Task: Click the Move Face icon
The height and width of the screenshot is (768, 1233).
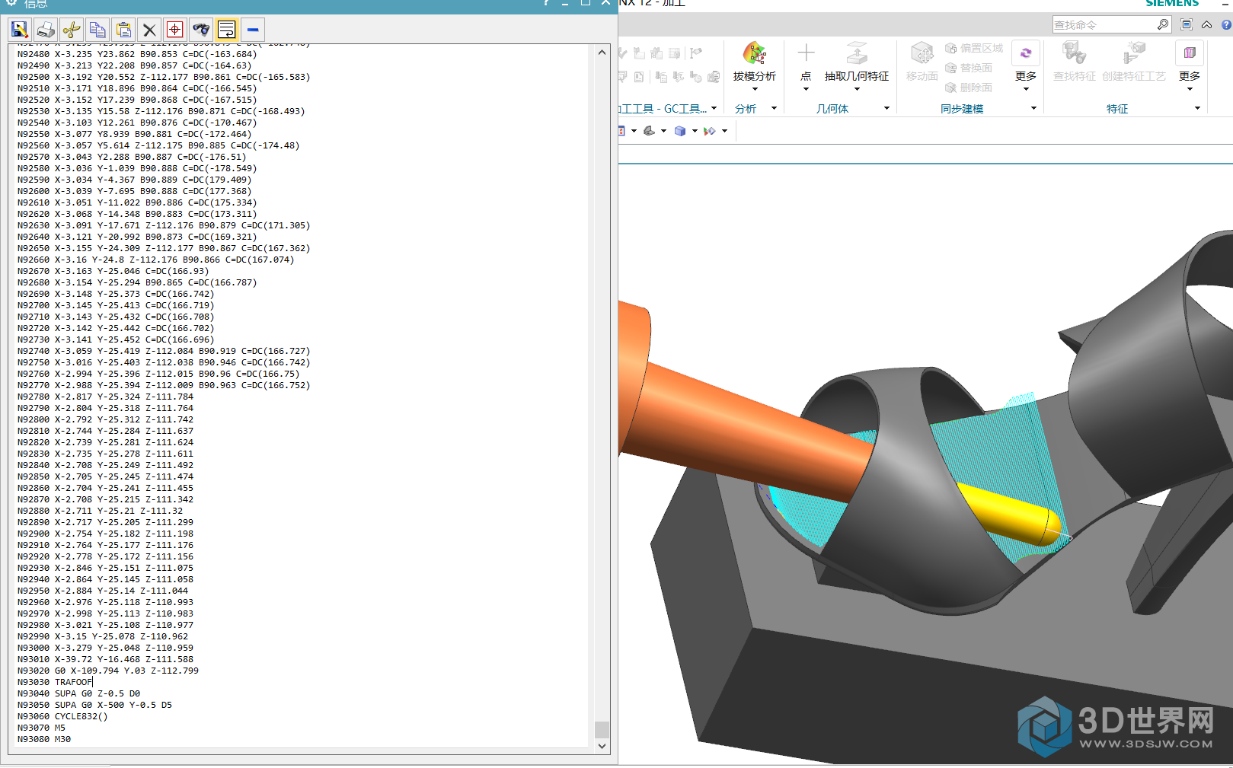Action: click(x=922, y=53)
